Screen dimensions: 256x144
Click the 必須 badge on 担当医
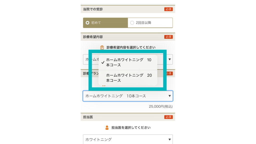(168, 117)
